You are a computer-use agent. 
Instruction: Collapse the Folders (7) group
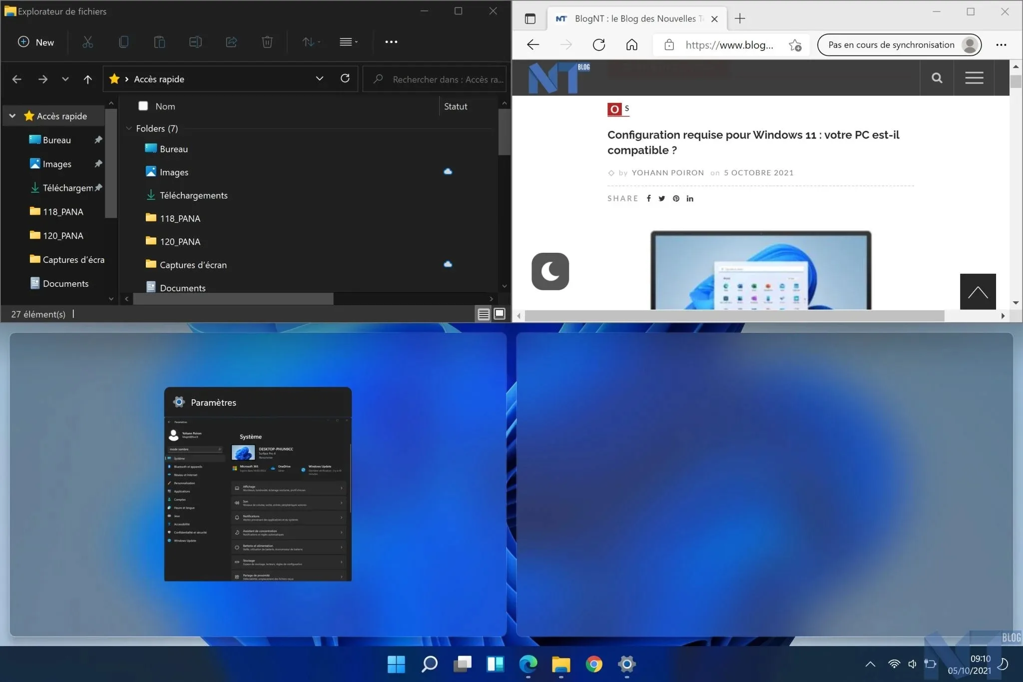click(129, 128)
